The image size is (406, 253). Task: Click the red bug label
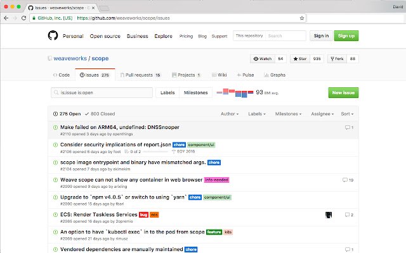coord(144,215)
